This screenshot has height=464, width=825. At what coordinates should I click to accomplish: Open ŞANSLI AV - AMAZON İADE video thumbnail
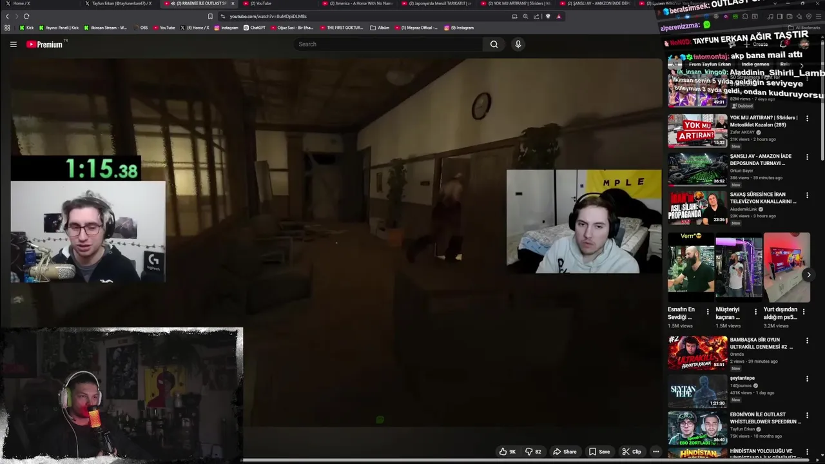coord(697,169)
